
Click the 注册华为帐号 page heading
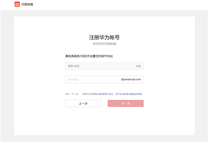[104, 37]
